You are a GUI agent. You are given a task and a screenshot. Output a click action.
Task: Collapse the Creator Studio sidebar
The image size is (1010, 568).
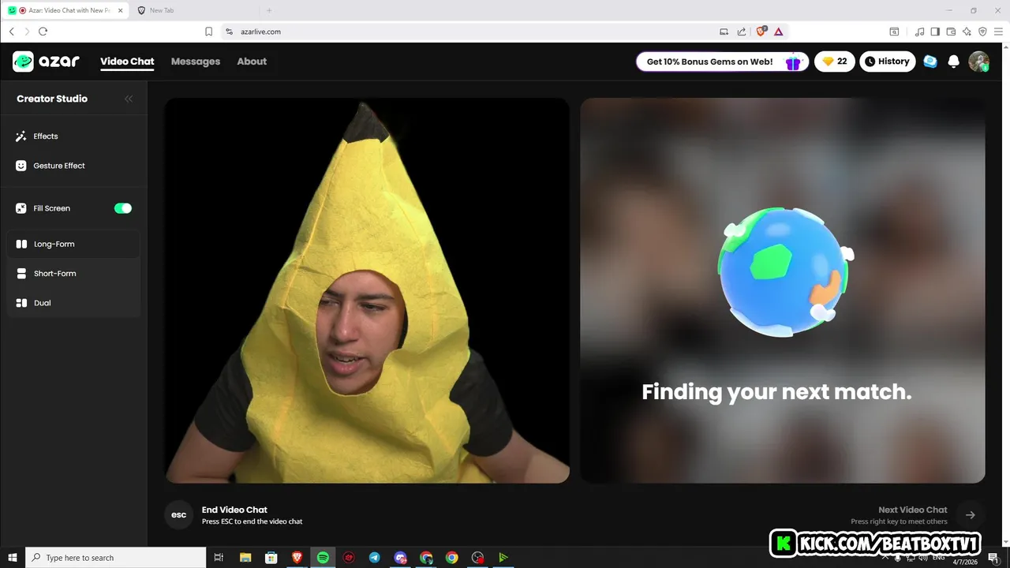(x=129, y=99)
